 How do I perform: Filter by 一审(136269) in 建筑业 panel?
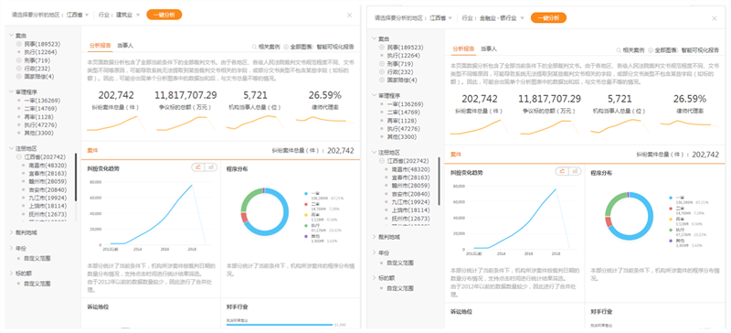coord(42,101)
